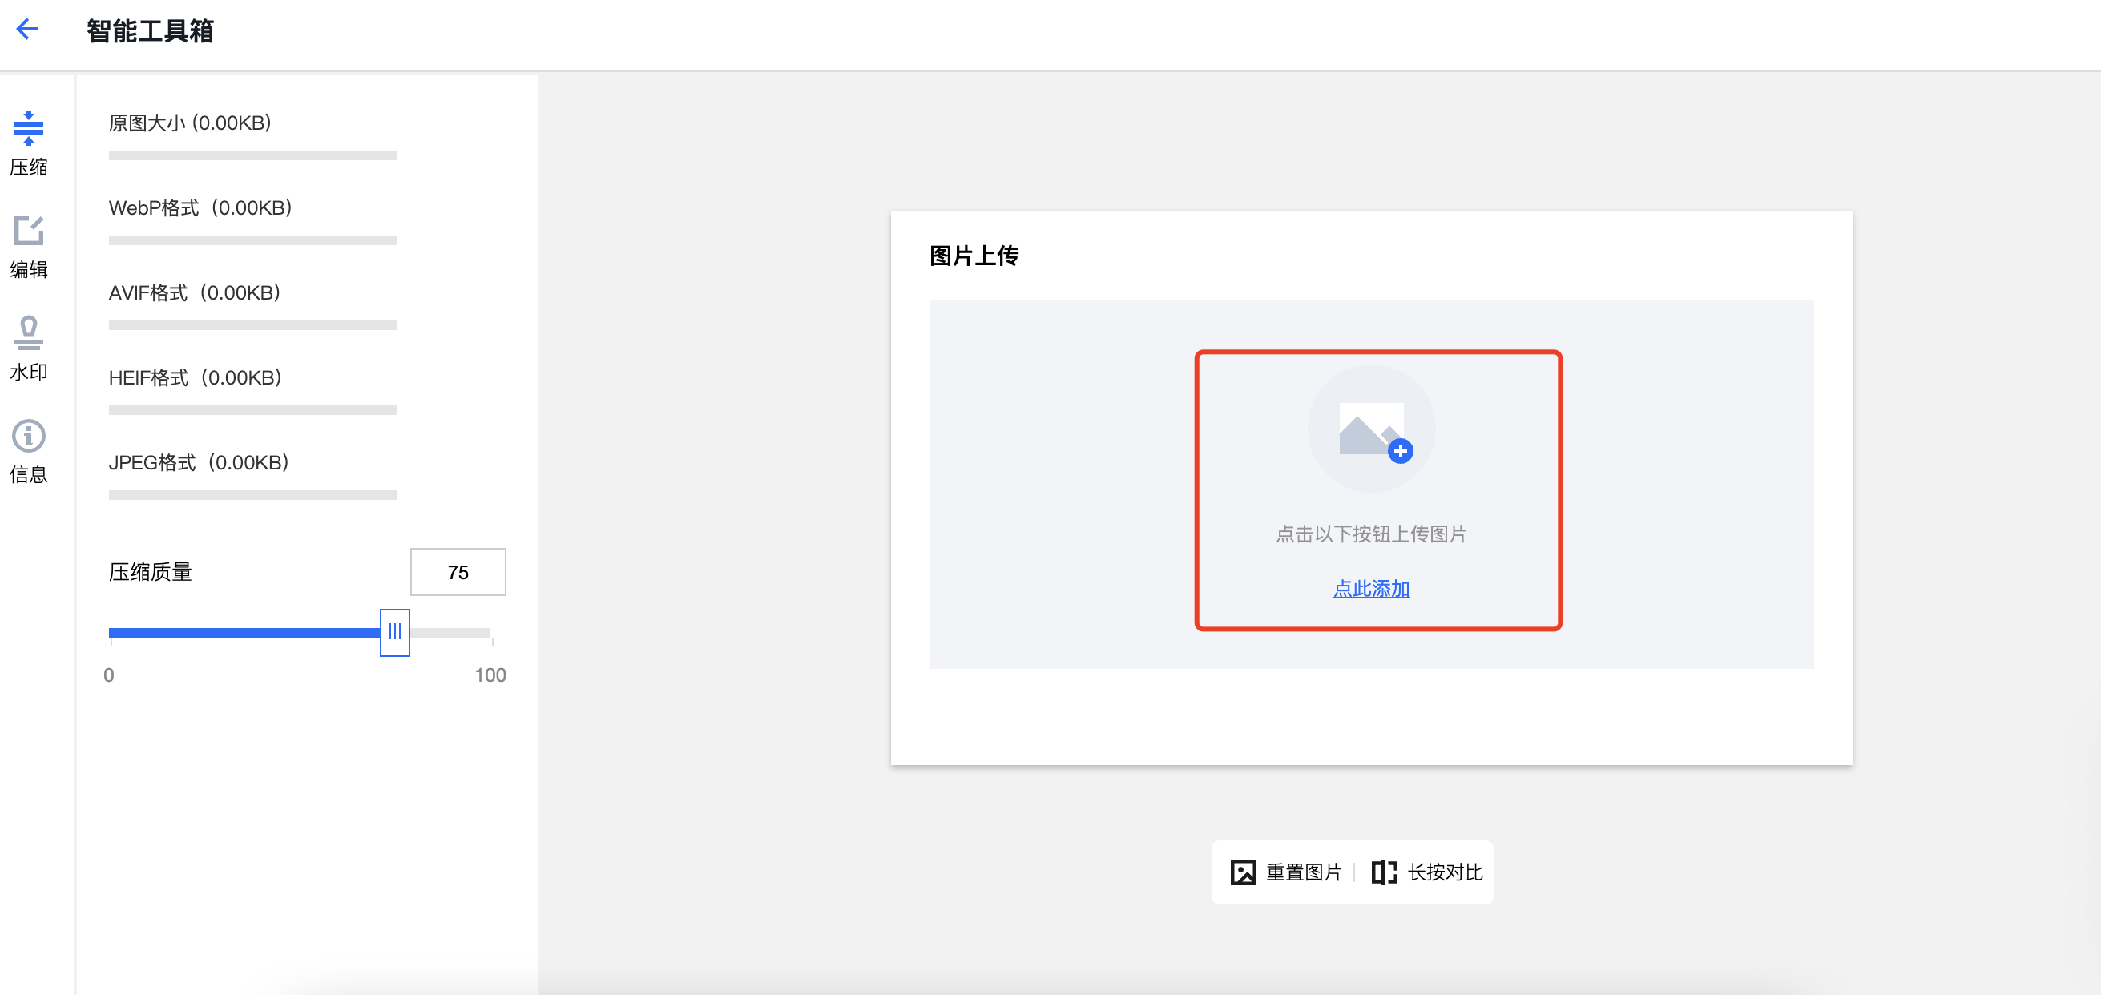Image resolution: width=2101 pixels, height=995 pixels.
Task: Click the JPEG格式 size bar
Action: point(253,495)
